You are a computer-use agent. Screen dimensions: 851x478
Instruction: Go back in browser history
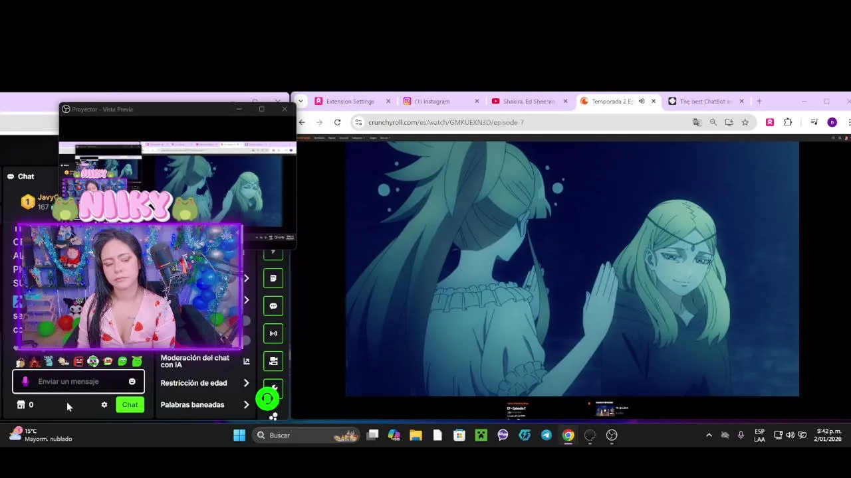tap(302, 122)
